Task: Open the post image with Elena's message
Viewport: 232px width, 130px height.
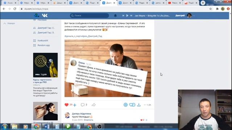Action: (x=108, y=68)
